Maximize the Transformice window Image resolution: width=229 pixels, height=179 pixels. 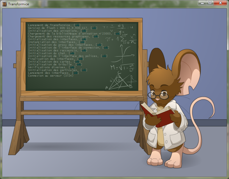210,3
